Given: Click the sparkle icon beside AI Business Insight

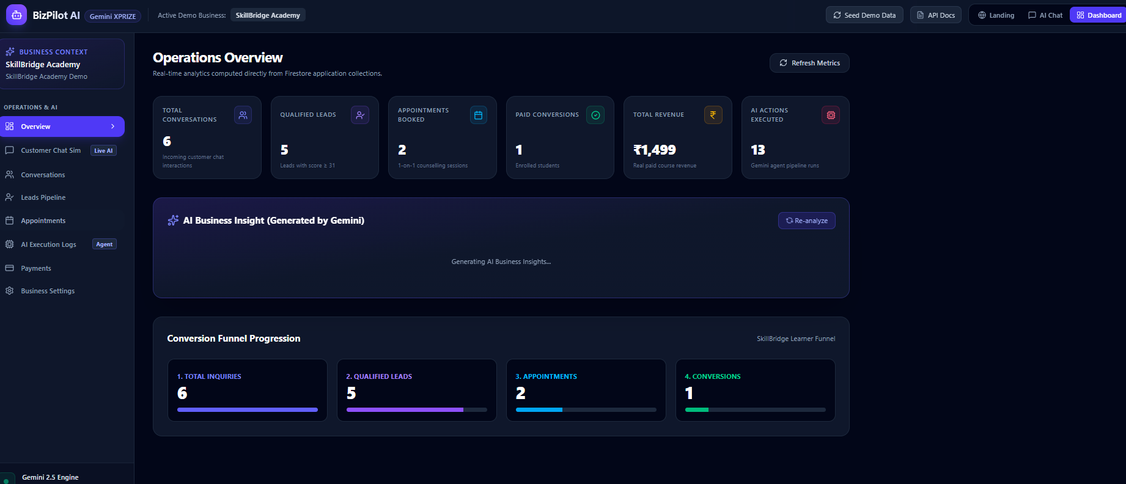Looking at the screenshot, I should pos(173,221).
